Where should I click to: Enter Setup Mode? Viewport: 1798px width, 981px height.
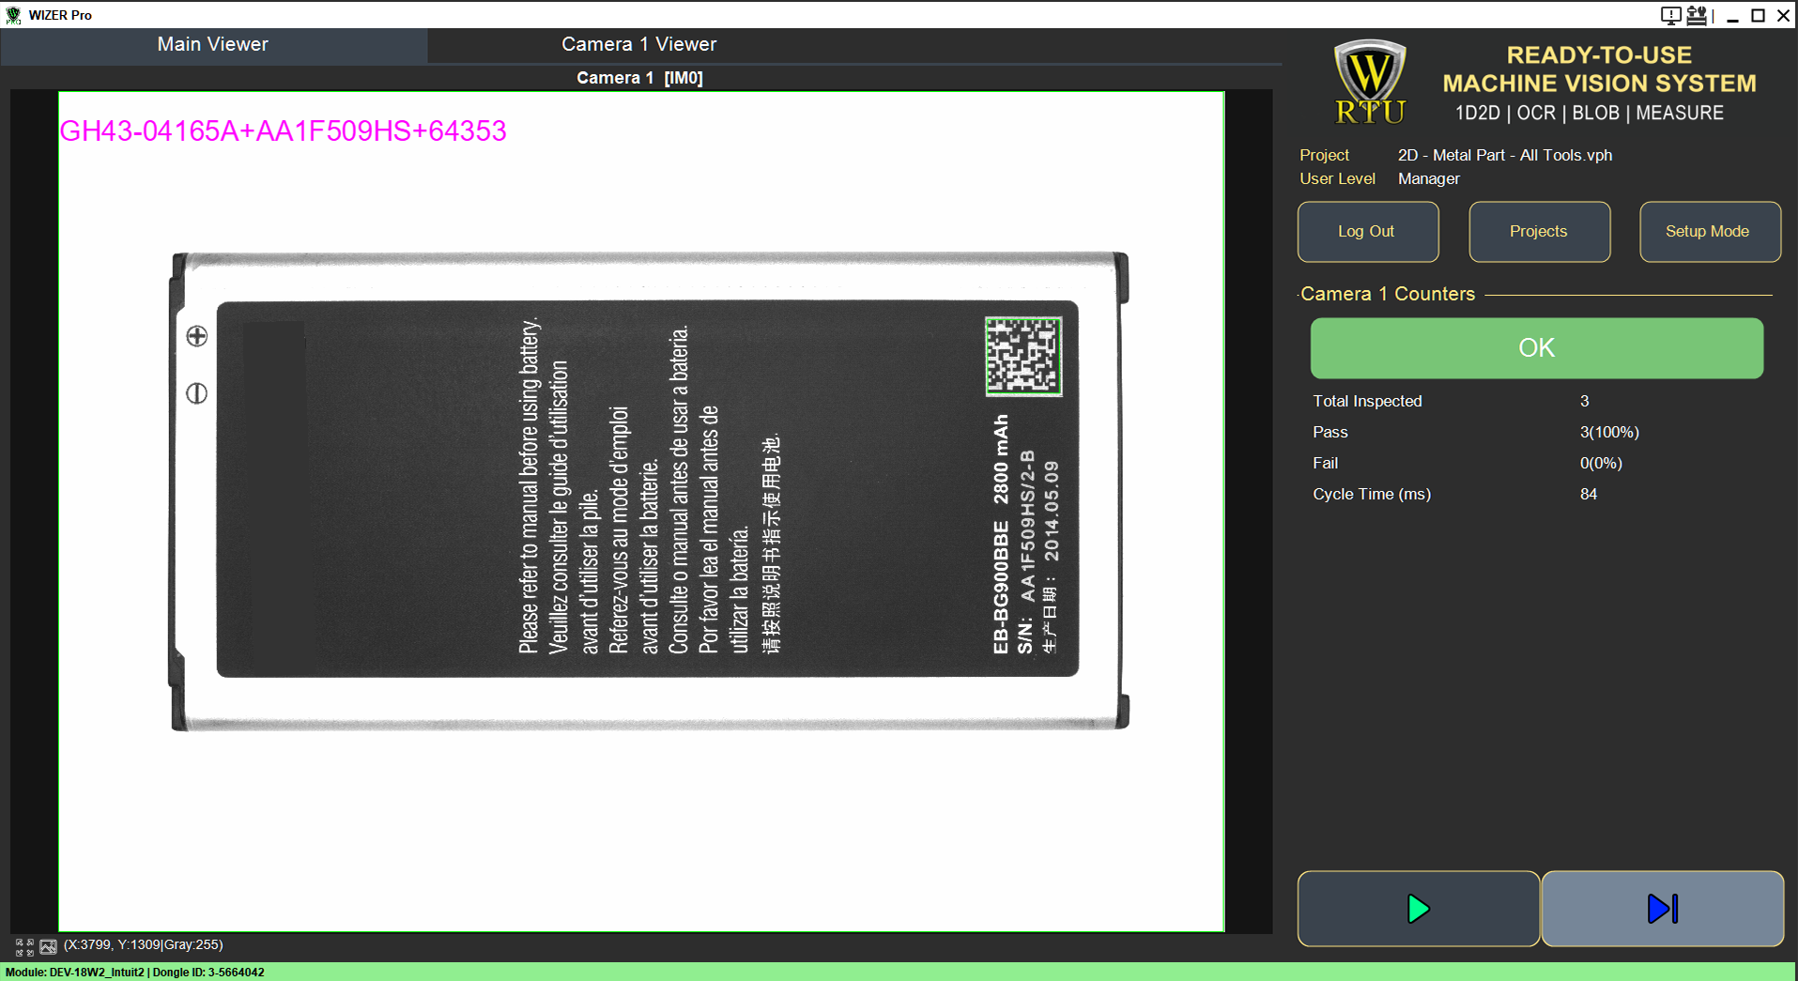[1710, 232]
